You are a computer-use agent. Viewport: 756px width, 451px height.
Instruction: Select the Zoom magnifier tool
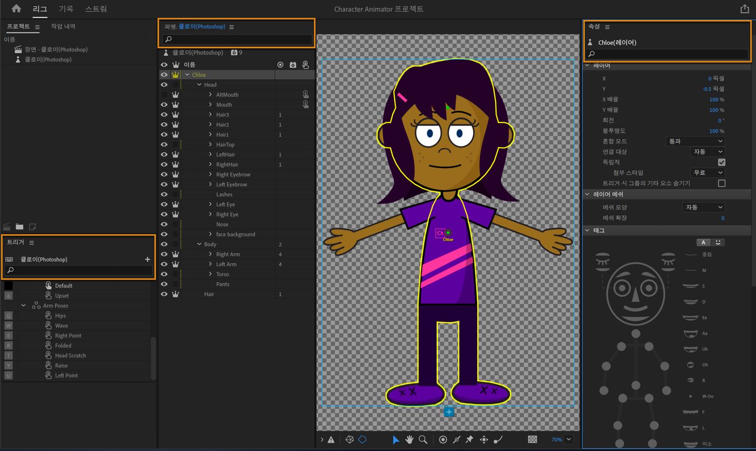point(423,439)
